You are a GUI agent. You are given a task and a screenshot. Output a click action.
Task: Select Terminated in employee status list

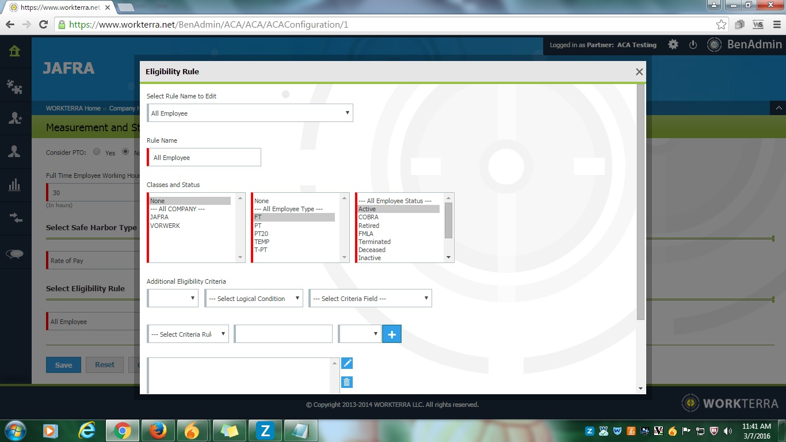pyautogui.click(x=375, y=242)
